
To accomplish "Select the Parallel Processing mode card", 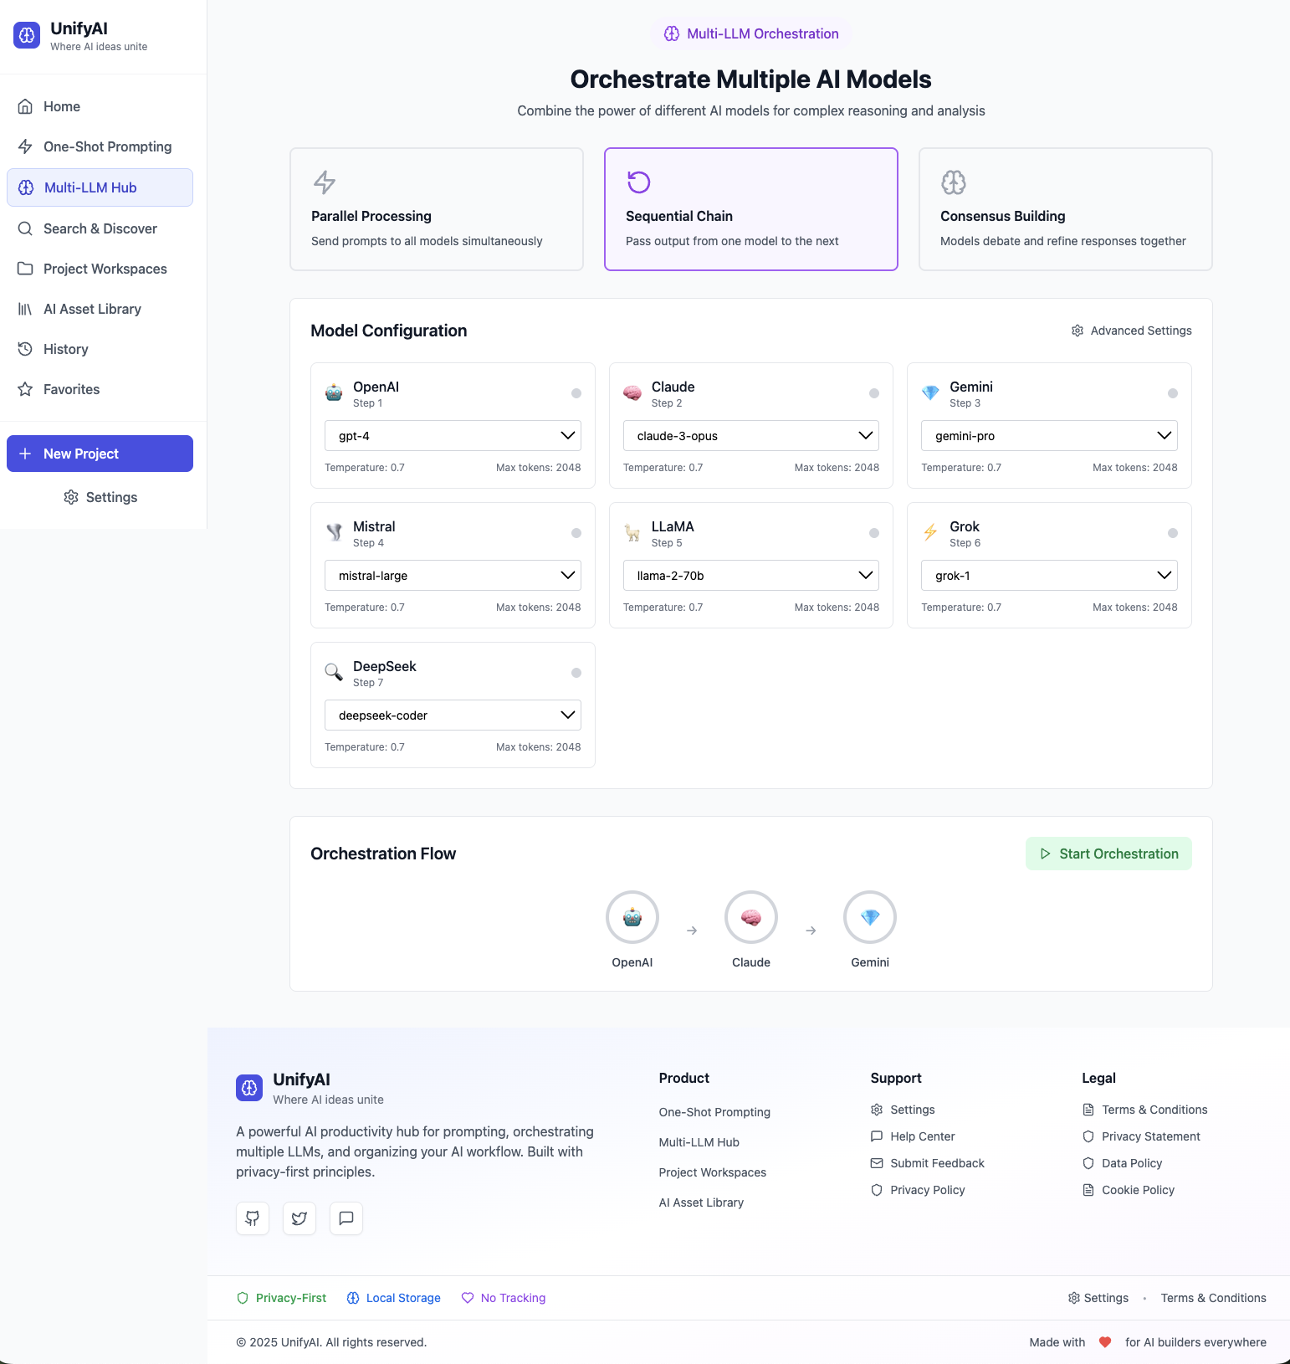I will click(x=437, y=209).
